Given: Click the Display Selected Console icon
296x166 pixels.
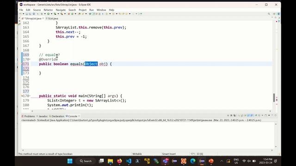Looking at the screenshot, I should (259, 115).
